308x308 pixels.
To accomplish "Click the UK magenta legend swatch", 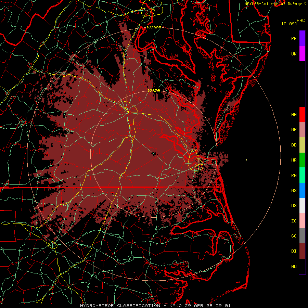I will pyautogui.click(x=302, y=54).
